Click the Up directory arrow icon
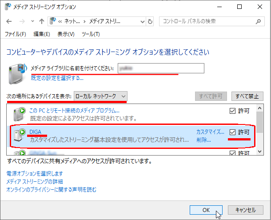Viewport: 271px width, 220px height. [x=41, y=21]
